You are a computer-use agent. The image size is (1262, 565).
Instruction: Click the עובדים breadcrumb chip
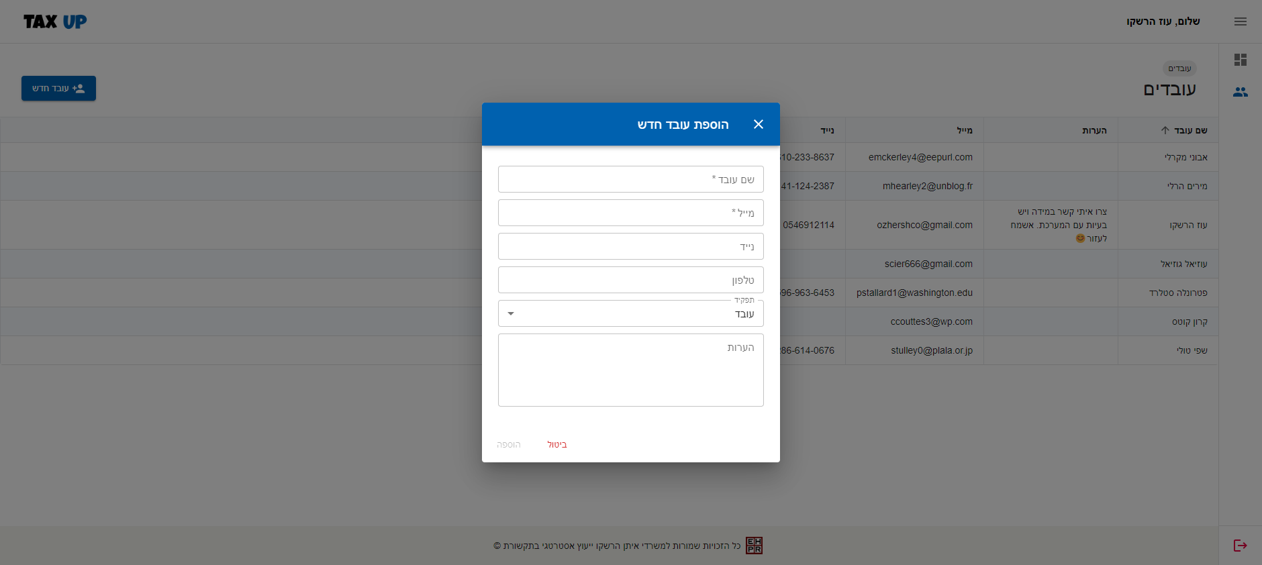coord(1179,68)
